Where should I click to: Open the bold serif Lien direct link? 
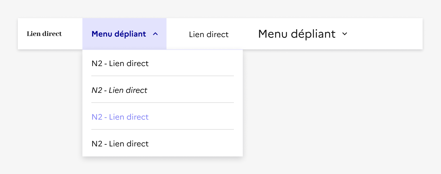point(44,34)
